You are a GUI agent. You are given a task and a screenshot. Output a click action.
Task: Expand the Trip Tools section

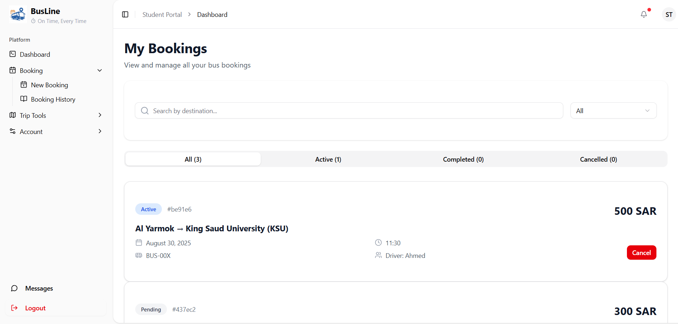[100, 115]
